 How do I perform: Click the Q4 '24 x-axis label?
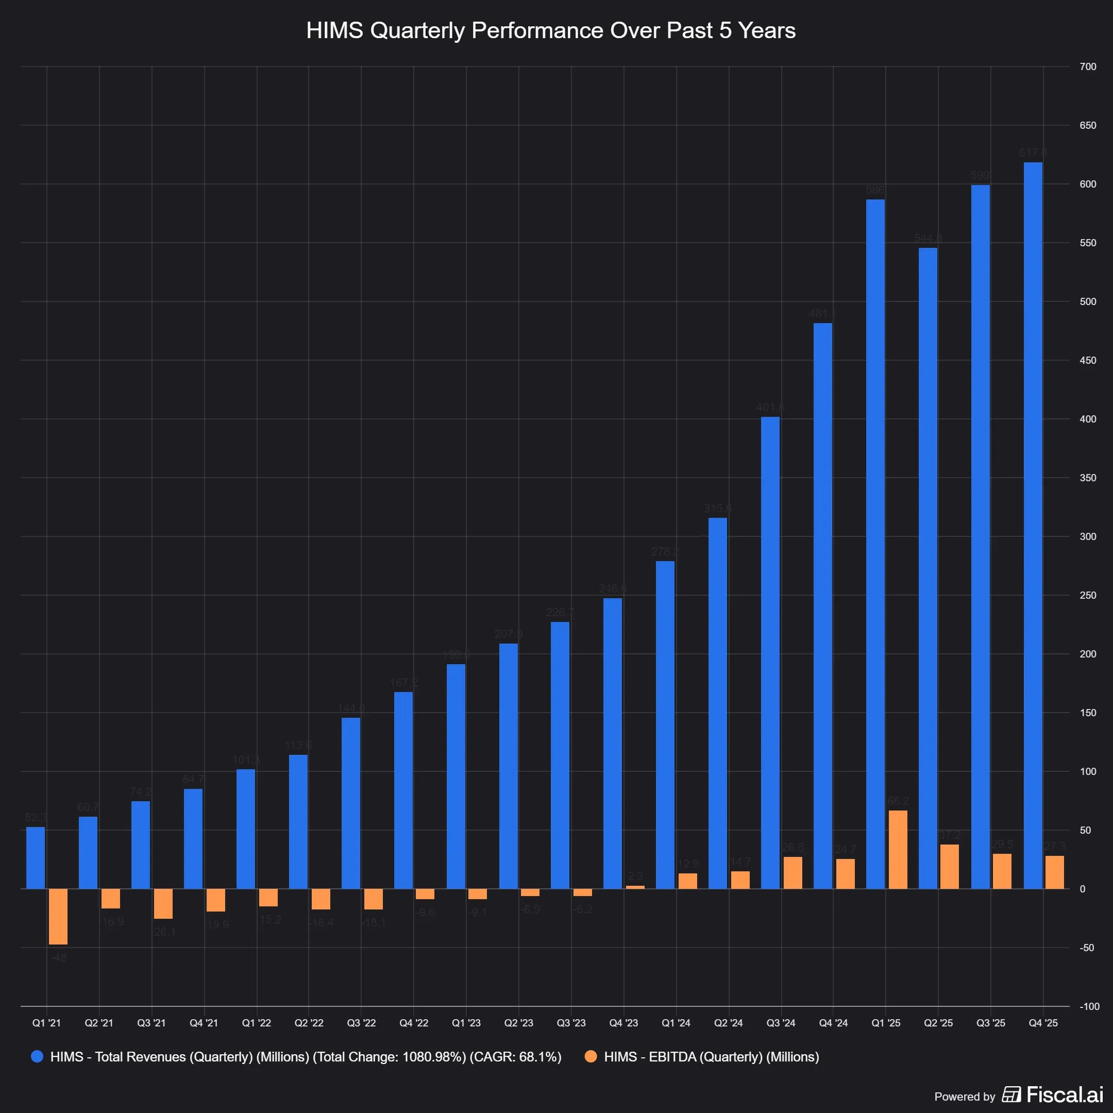click(834, 1022)
